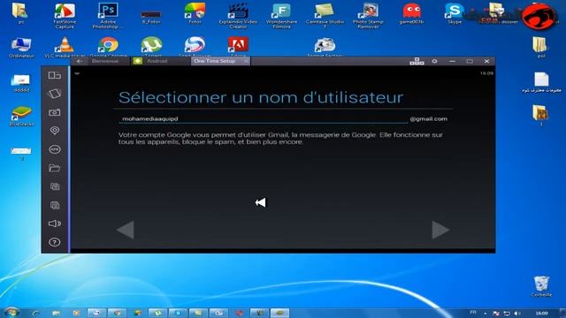Image resolution: width=566 pixels, height=318 pixels.
Task: Open the Wondershare Filmora desktop shortcut
Action: point(281,15)
